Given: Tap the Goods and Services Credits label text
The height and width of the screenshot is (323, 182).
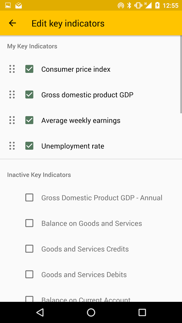Looking at the screenshot, I should pos(85,249).
